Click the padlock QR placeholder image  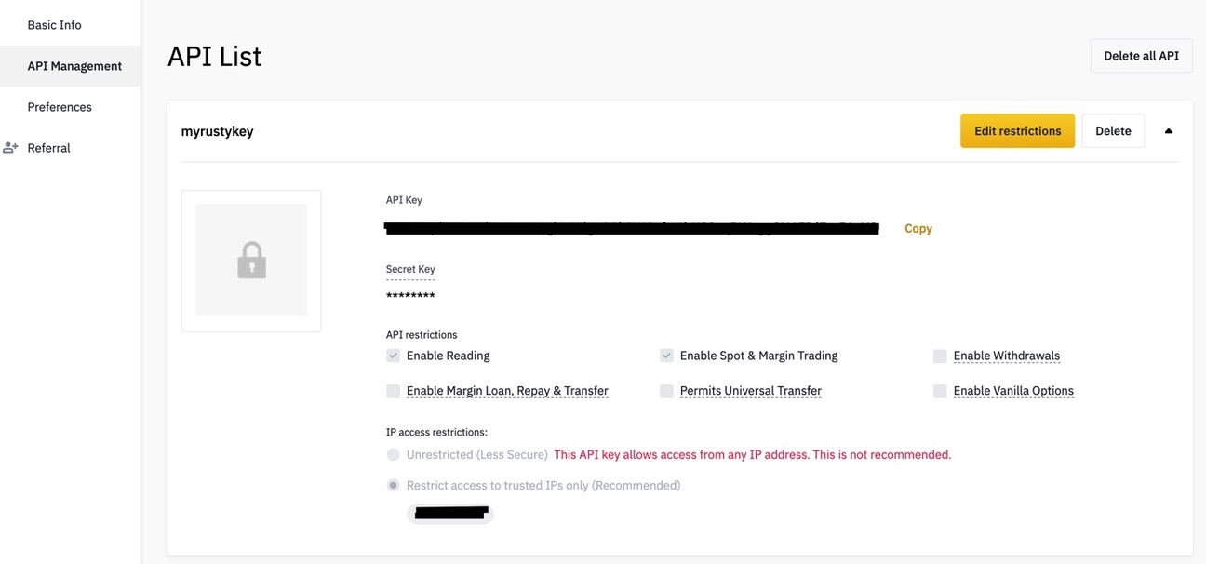tap(251, 261)
